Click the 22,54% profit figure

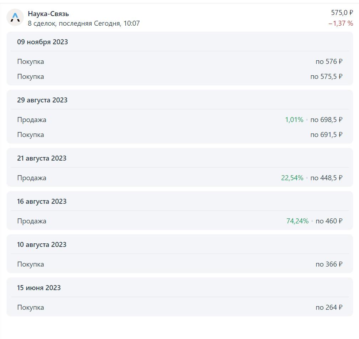[292, 178]
